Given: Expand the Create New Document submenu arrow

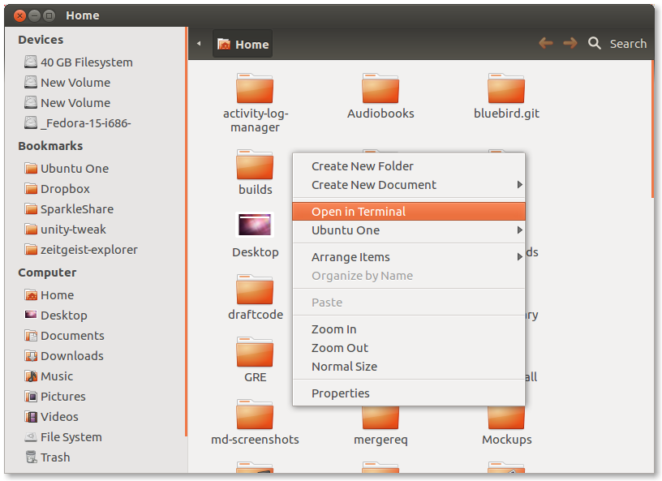Looking at the screenshot, I should coord(520,185).
